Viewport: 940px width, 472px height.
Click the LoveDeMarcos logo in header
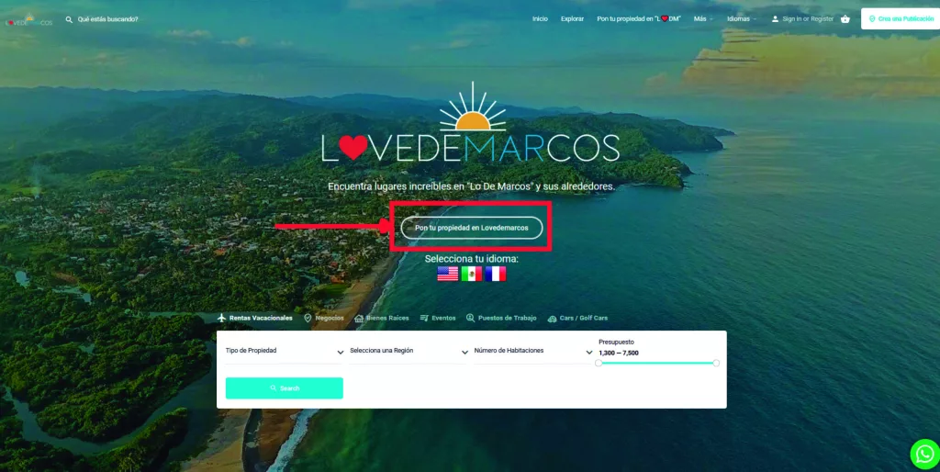point(28,20)
